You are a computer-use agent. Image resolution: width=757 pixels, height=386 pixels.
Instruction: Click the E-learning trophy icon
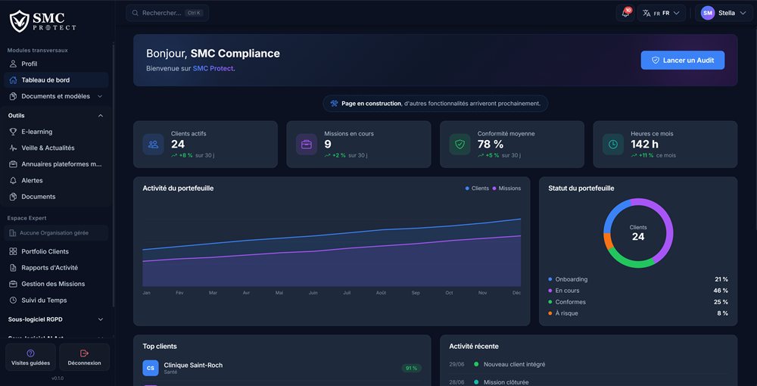point(13,132)
